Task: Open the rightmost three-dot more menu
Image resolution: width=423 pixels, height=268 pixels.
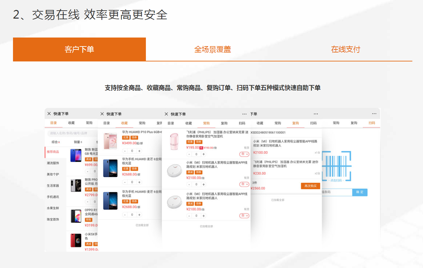Action: [374, 114]
